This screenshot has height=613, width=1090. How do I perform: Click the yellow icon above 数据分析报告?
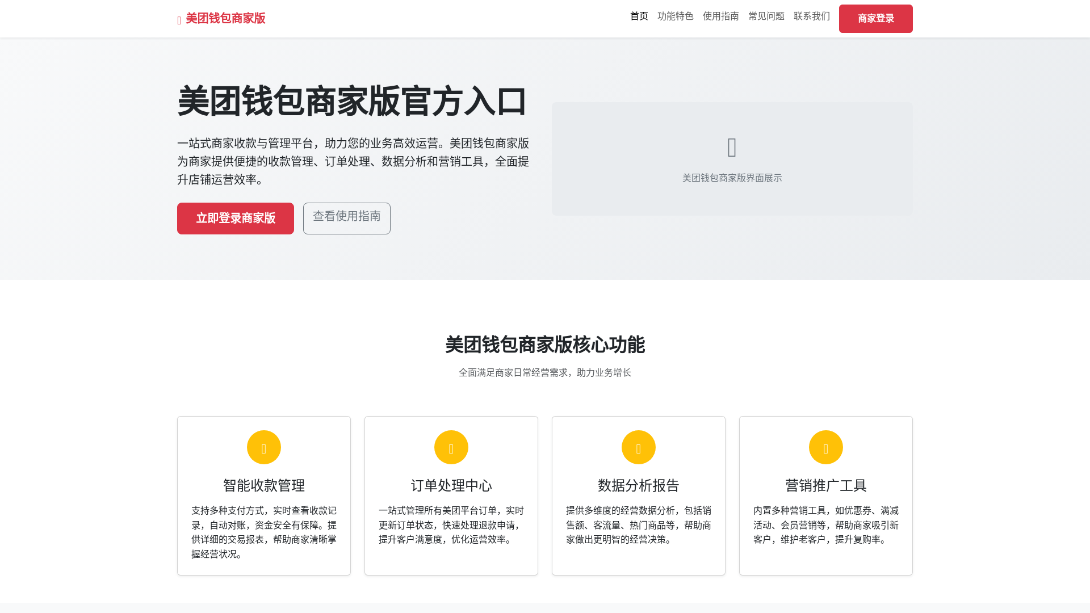click(639, 447)
